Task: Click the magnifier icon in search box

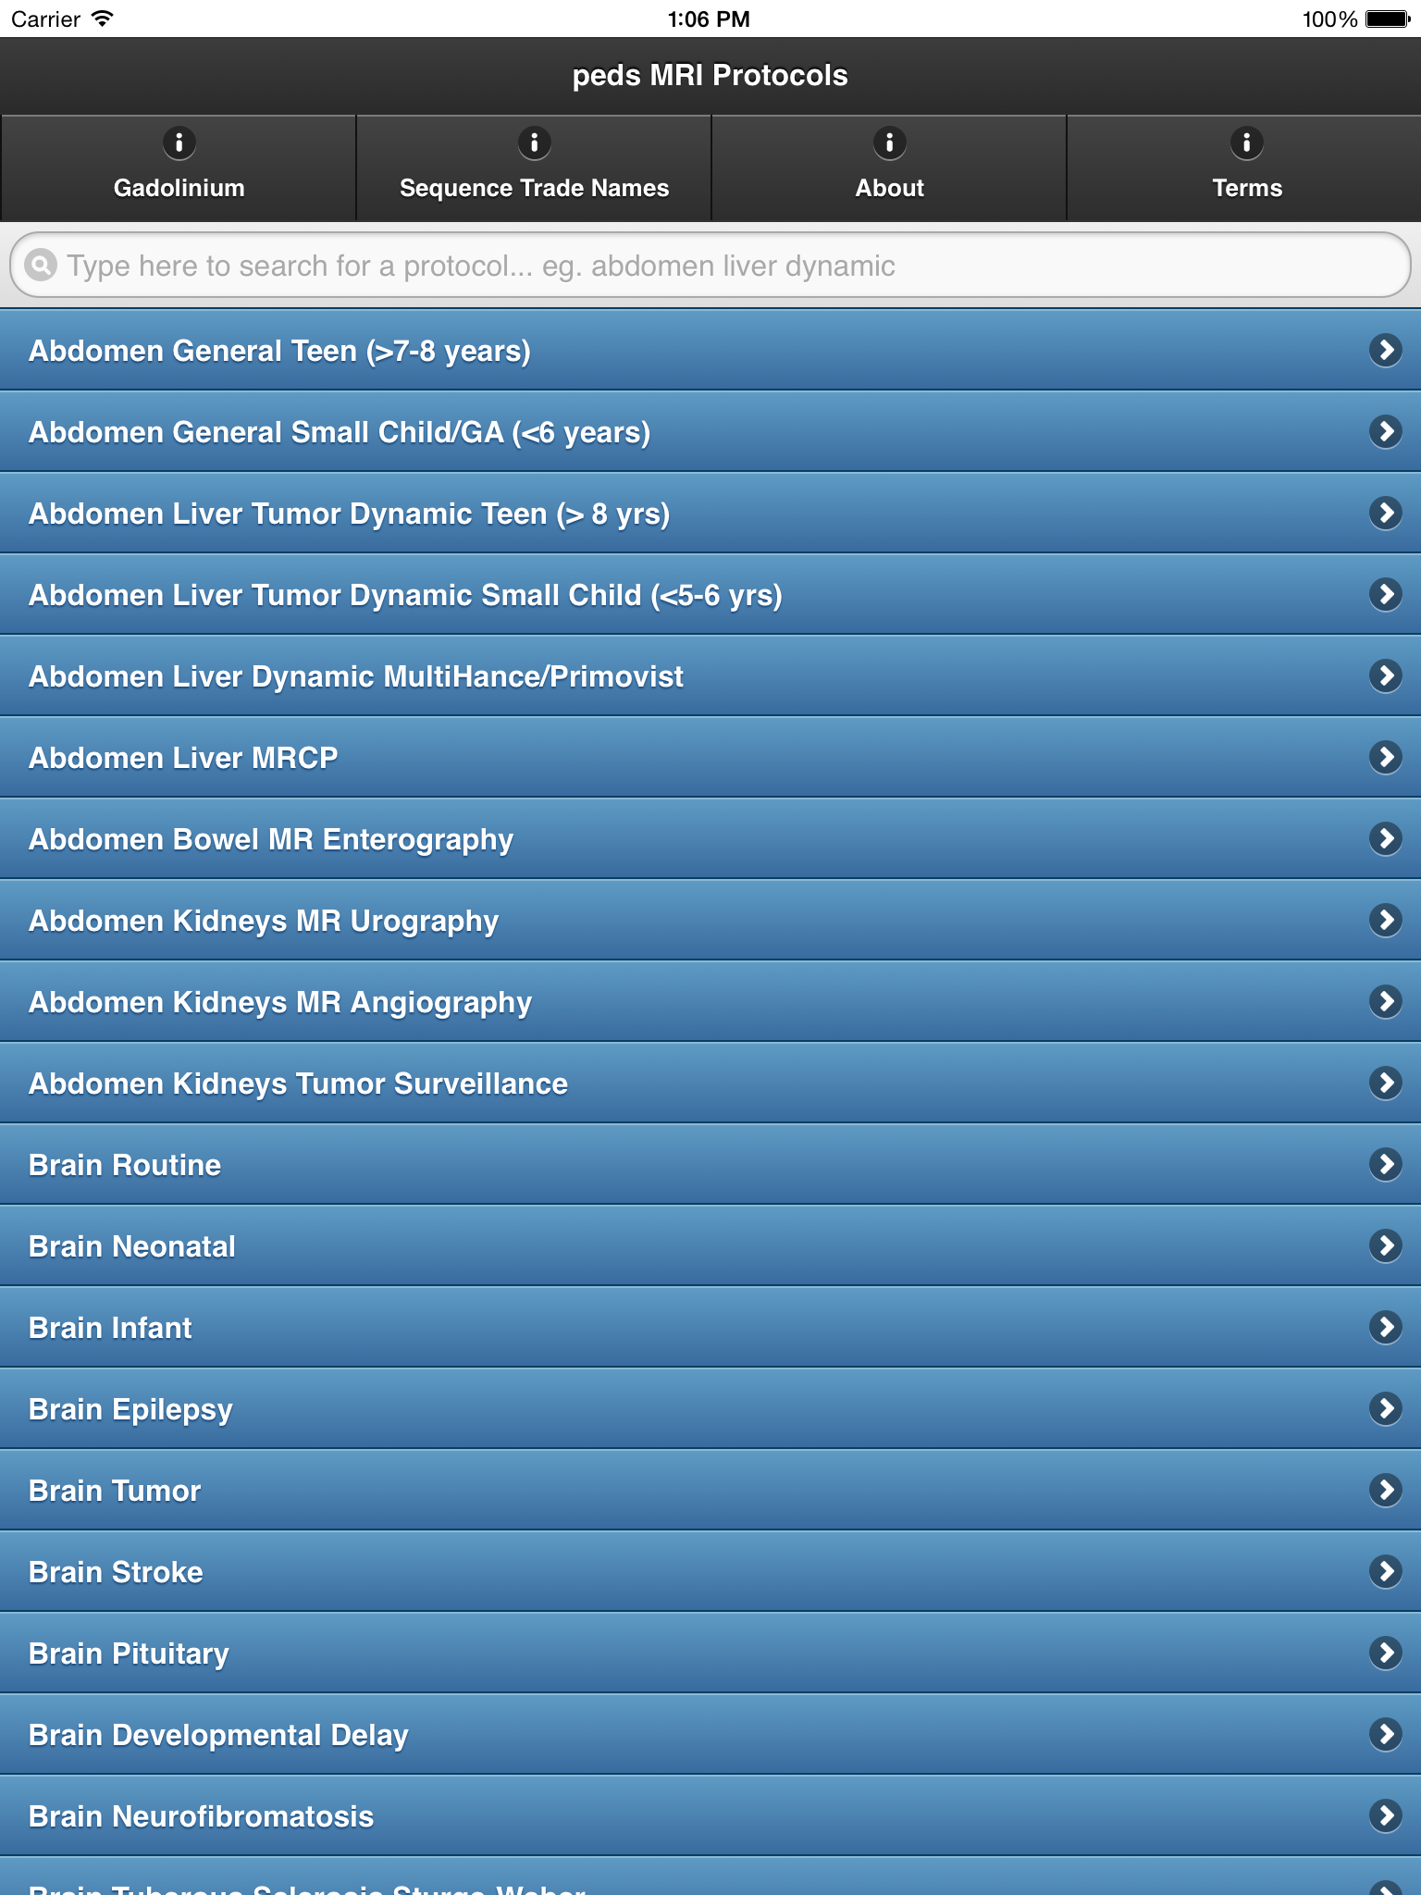Action: pyautogui.click(x=41, y=266)
